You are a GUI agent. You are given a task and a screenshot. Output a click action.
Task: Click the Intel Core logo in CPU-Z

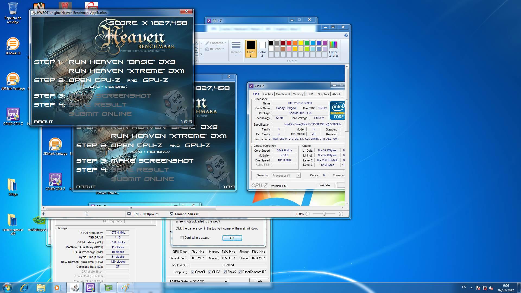click(337, 110)
